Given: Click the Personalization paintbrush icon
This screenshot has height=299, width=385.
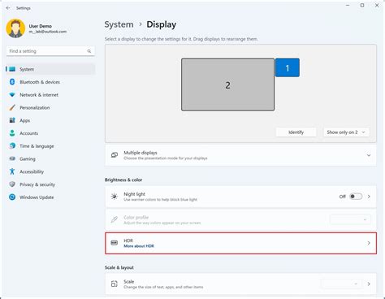Looking at the screenshot, I should 12,107.
